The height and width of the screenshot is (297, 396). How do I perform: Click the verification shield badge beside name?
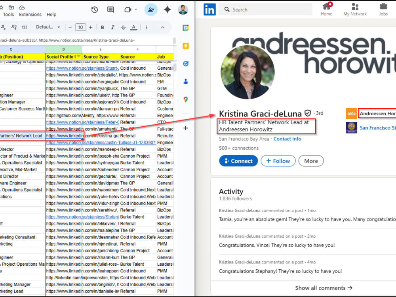pyautogui.click(x=308, y=113)
